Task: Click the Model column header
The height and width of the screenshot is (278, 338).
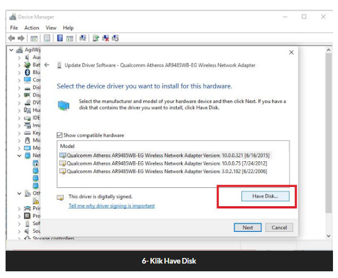Action: pos(67,146)
